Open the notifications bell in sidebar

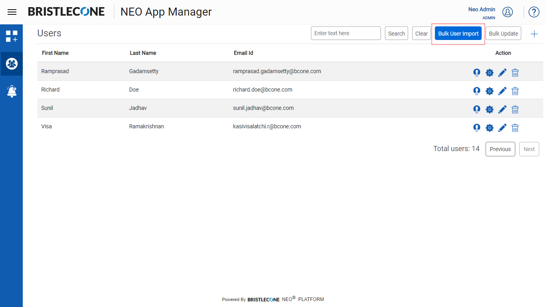12,91
